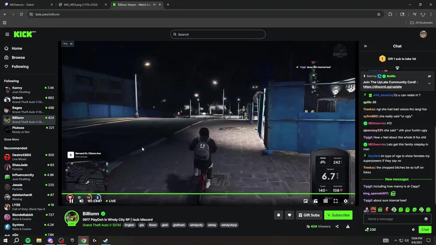This screenshot has width=436, height=245.
Task: Open Spotify from the taskbar
Action: pyautogui.click(x=28, y=241)
